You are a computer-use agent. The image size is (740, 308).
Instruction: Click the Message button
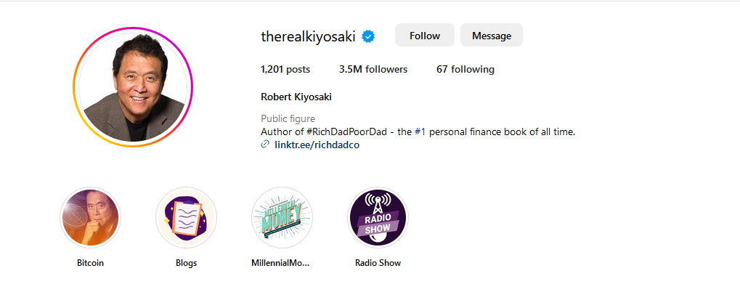492,36
